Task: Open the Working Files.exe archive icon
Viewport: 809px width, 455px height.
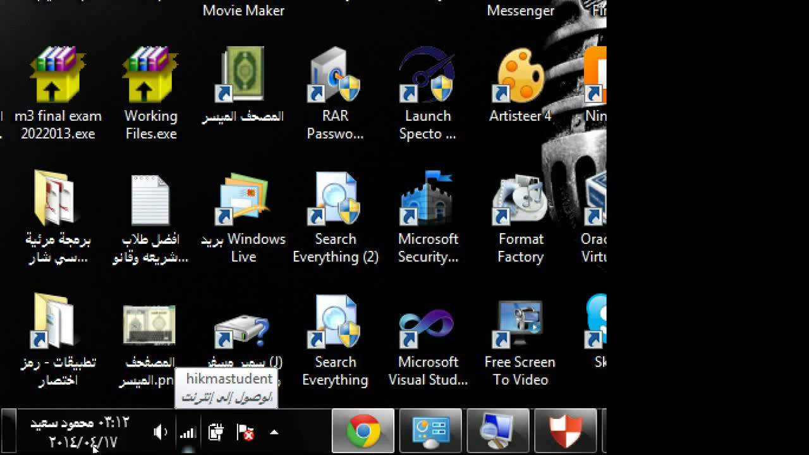Action: pyautogui.click(x=151, y=75)
